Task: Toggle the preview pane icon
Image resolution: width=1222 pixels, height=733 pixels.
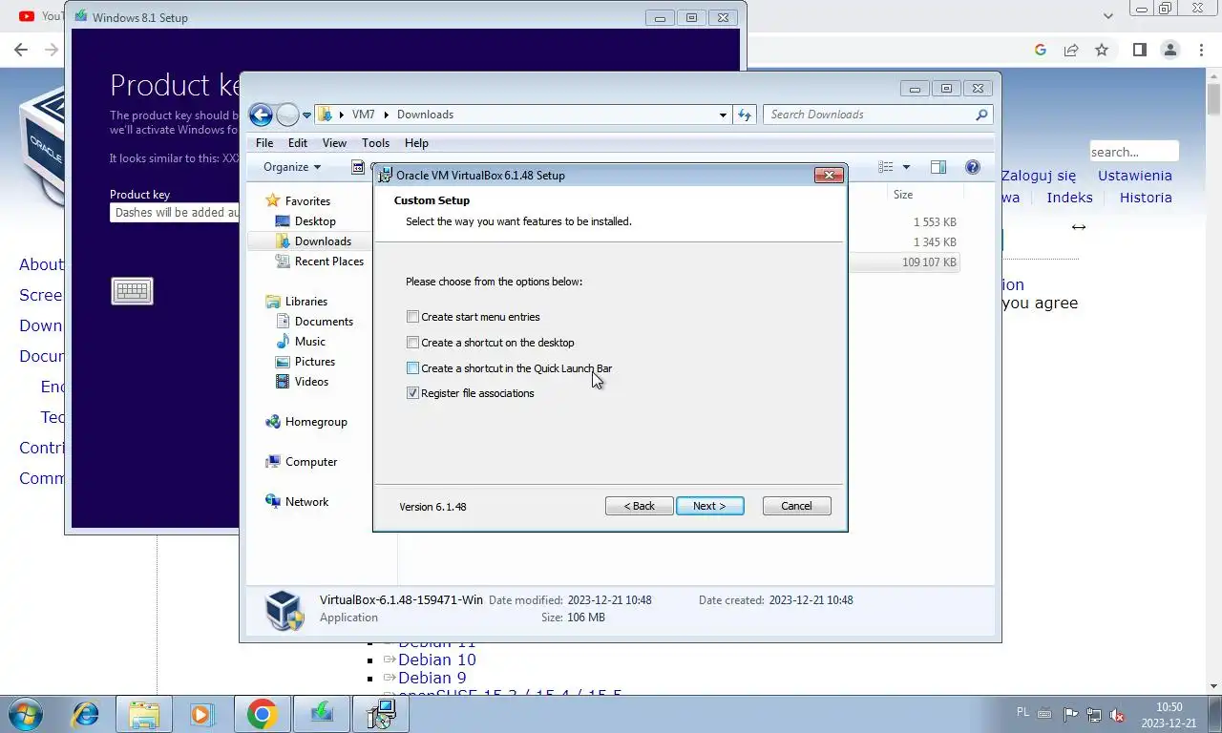Action: click(x=938, y=167)
